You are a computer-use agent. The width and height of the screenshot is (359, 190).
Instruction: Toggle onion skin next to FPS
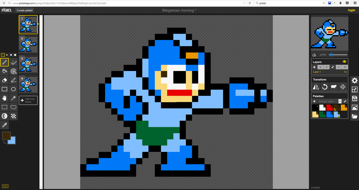pos(314,55)
